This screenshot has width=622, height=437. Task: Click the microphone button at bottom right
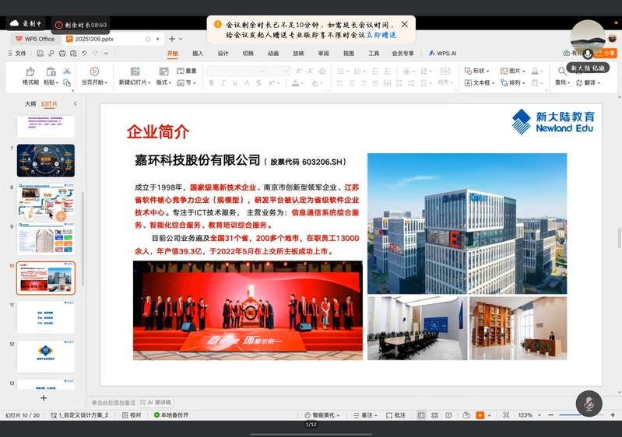coord(589,404)
